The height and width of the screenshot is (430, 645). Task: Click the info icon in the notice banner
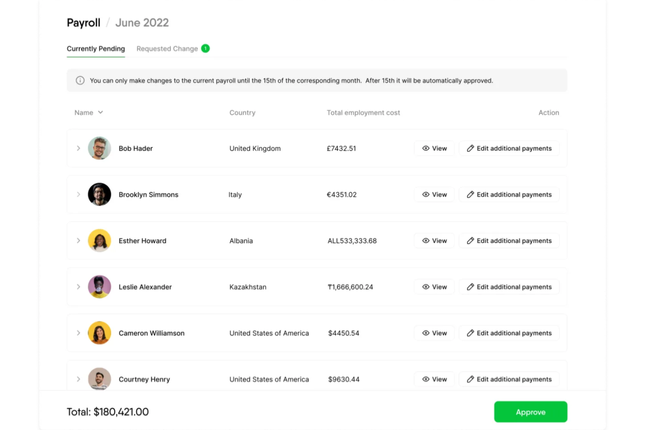(x=80, y=81)
